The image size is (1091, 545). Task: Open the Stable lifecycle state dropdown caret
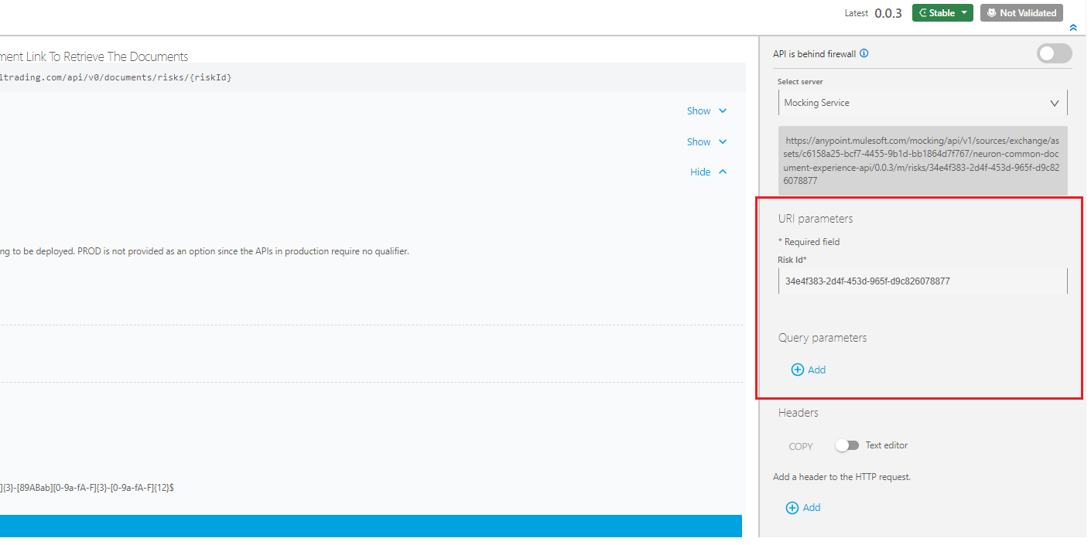click(964, 13)
